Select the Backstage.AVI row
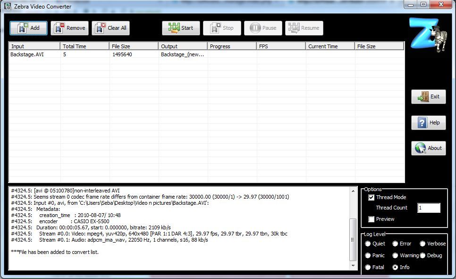The height and width of the screenshot is (279, 456). [x=206, y=54]
